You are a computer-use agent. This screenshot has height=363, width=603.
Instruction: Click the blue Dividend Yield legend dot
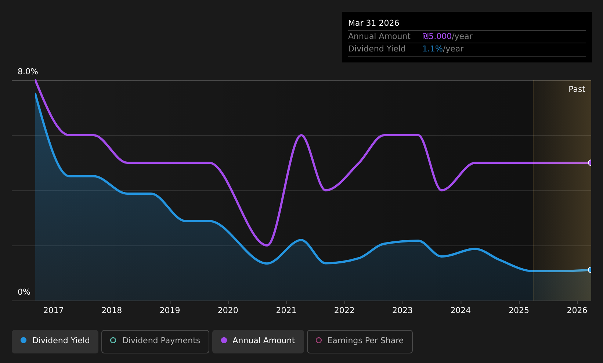coord(24,340)
